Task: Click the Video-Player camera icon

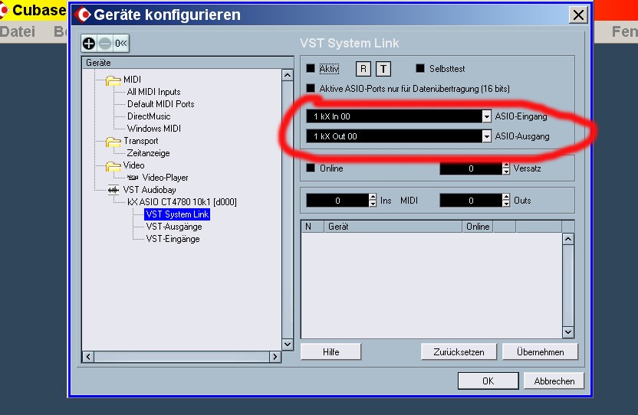Action: [x=132, y=178]
